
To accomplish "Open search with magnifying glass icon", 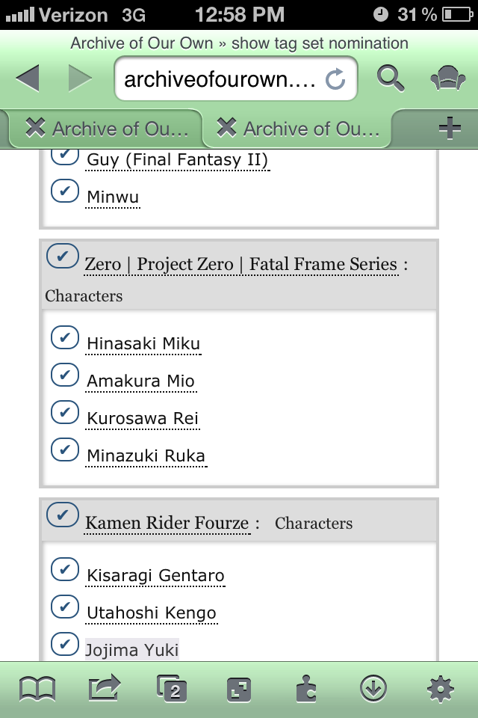I will click(390, 78).
